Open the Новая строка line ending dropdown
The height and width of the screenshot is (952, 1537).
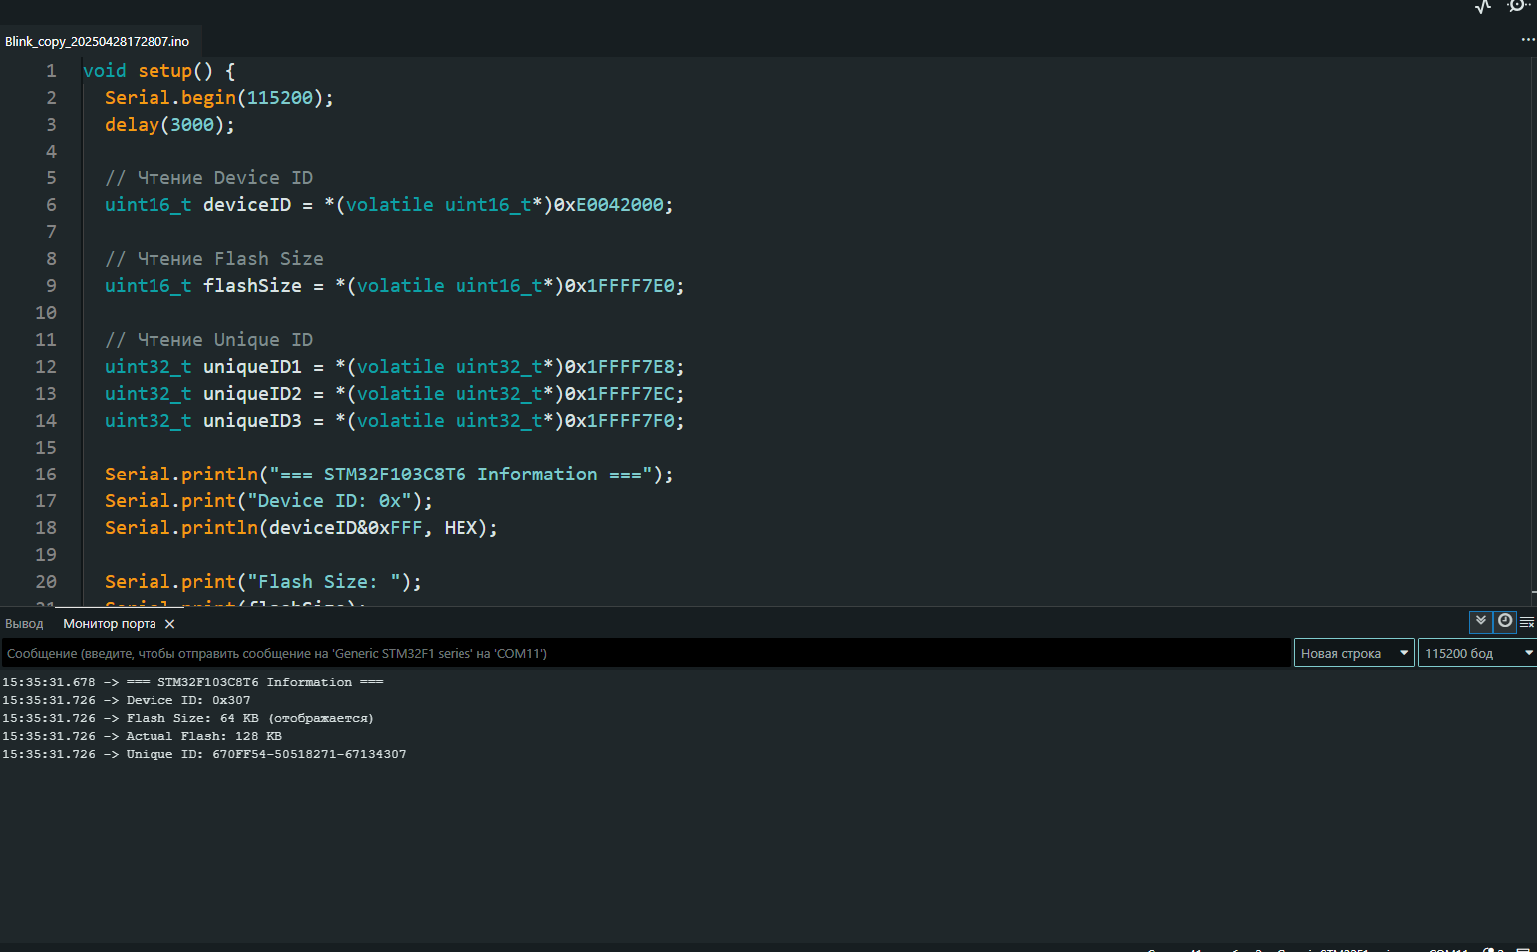(x=1354, y=653)
